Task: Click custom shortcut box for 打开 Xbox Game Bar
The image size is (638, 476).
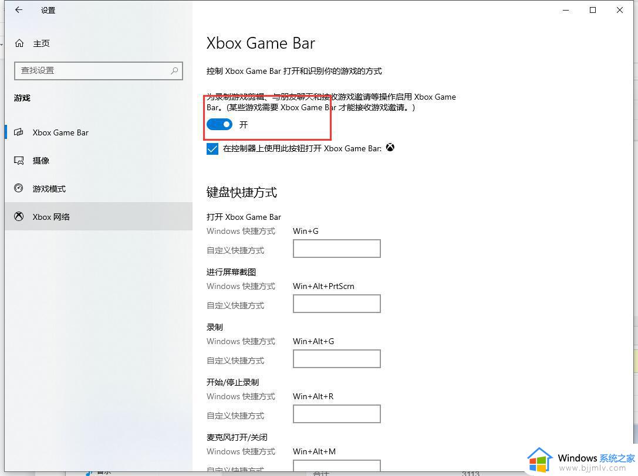Action: tap(336, 249)
